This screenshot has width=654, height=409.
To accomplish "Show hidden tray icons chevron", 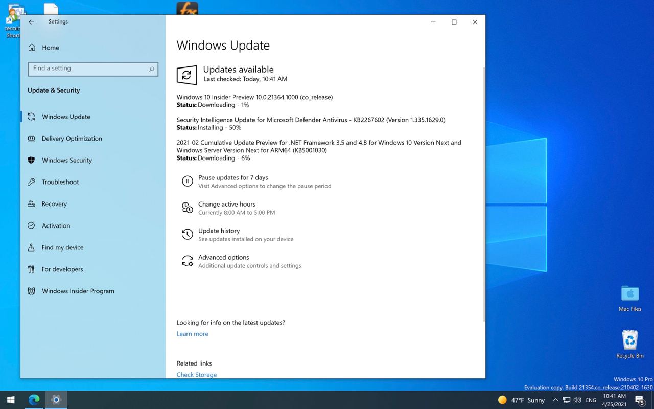I will point(555,400).
